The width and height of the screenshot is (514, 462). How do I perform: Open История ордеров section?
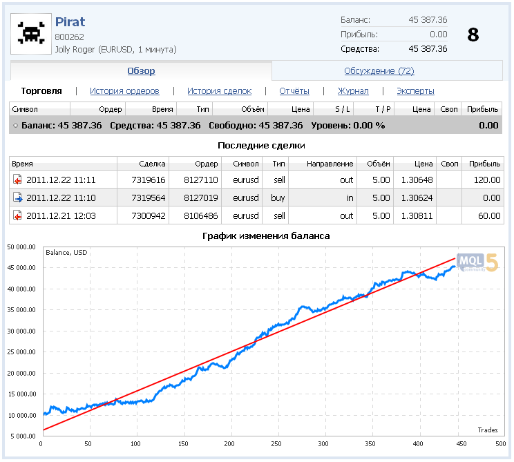tap(124, 91)
